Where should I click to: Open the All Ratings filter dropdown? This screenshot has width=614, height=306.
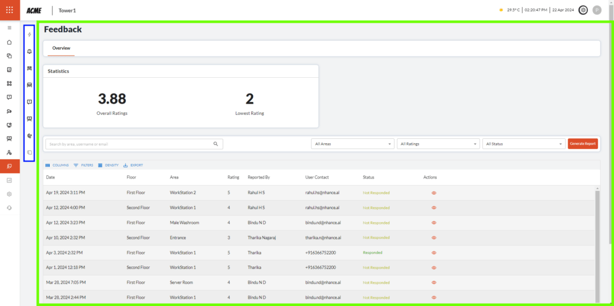click(x=438, y=144)
